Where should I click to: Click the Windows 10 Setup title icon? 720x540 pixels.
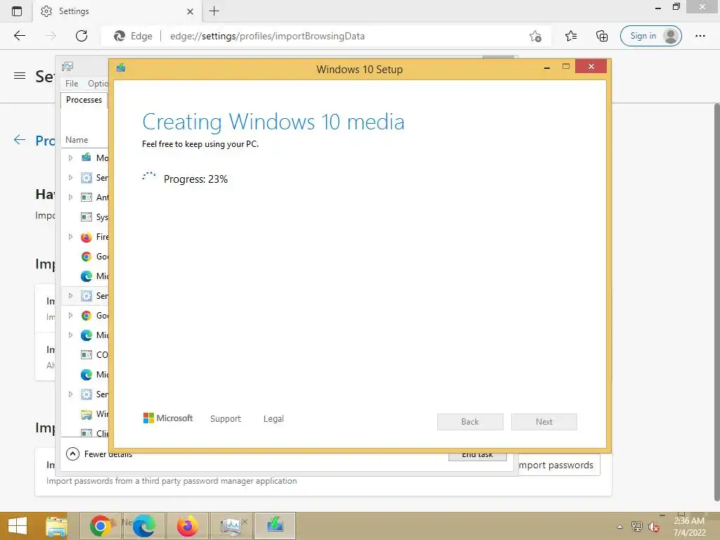click(121, 67)
